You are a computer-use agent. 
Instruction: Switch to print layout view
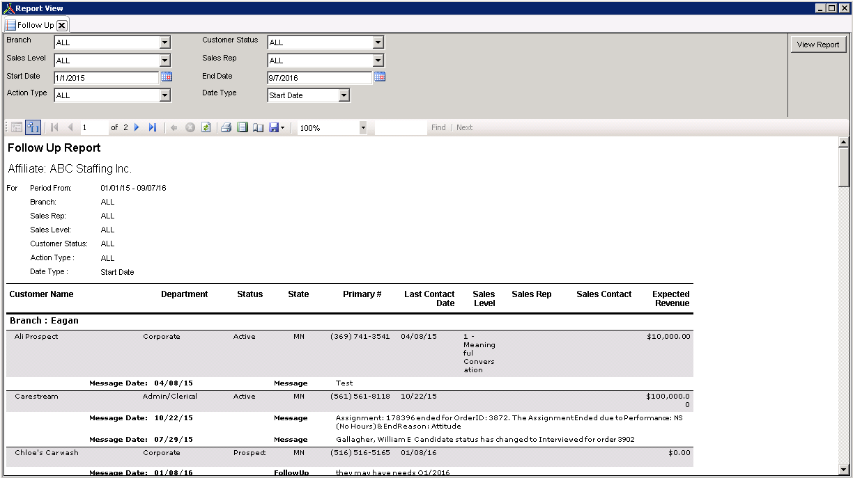click(243, 127)
